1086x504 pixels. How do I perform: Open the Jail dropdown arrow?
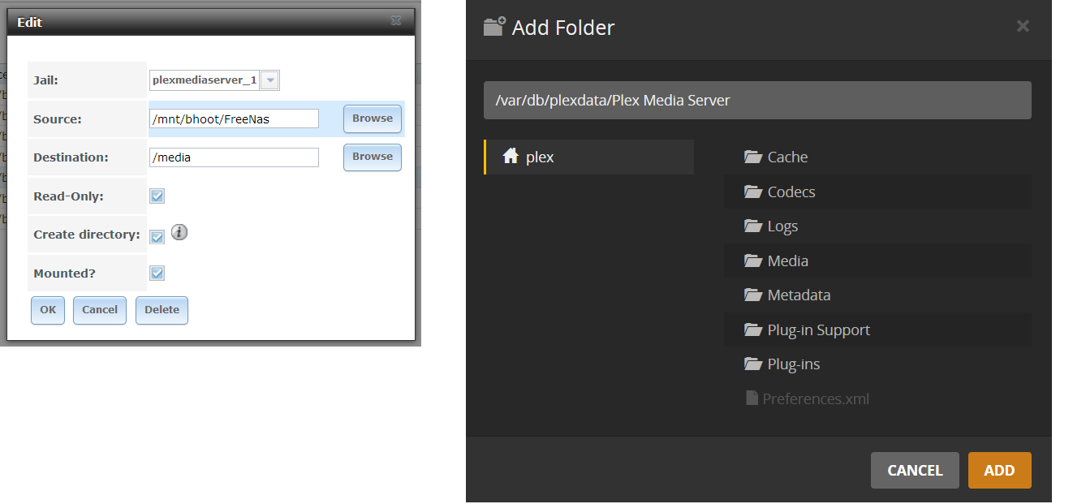pos(270,80)
